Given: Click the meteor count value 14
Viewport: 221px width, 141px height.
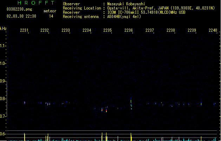Looking at the screenshot, I should (51, 16).
